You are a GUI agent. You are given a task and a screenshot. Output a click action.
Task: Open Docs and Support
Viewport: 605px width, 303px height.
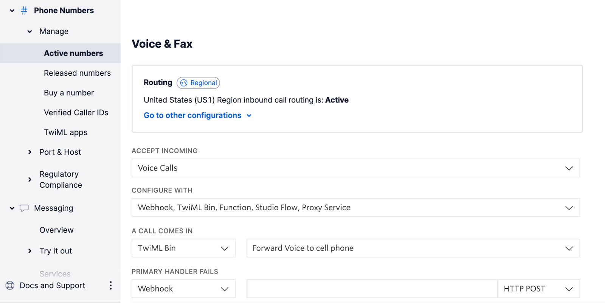(52, 286)
